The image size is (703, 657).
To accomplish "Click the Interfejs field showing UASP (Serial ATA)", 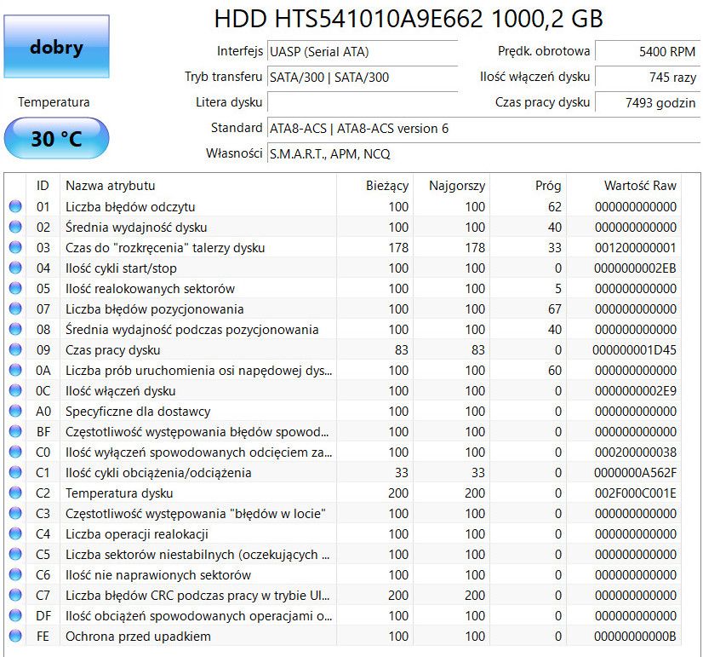I will click(363, 52).
